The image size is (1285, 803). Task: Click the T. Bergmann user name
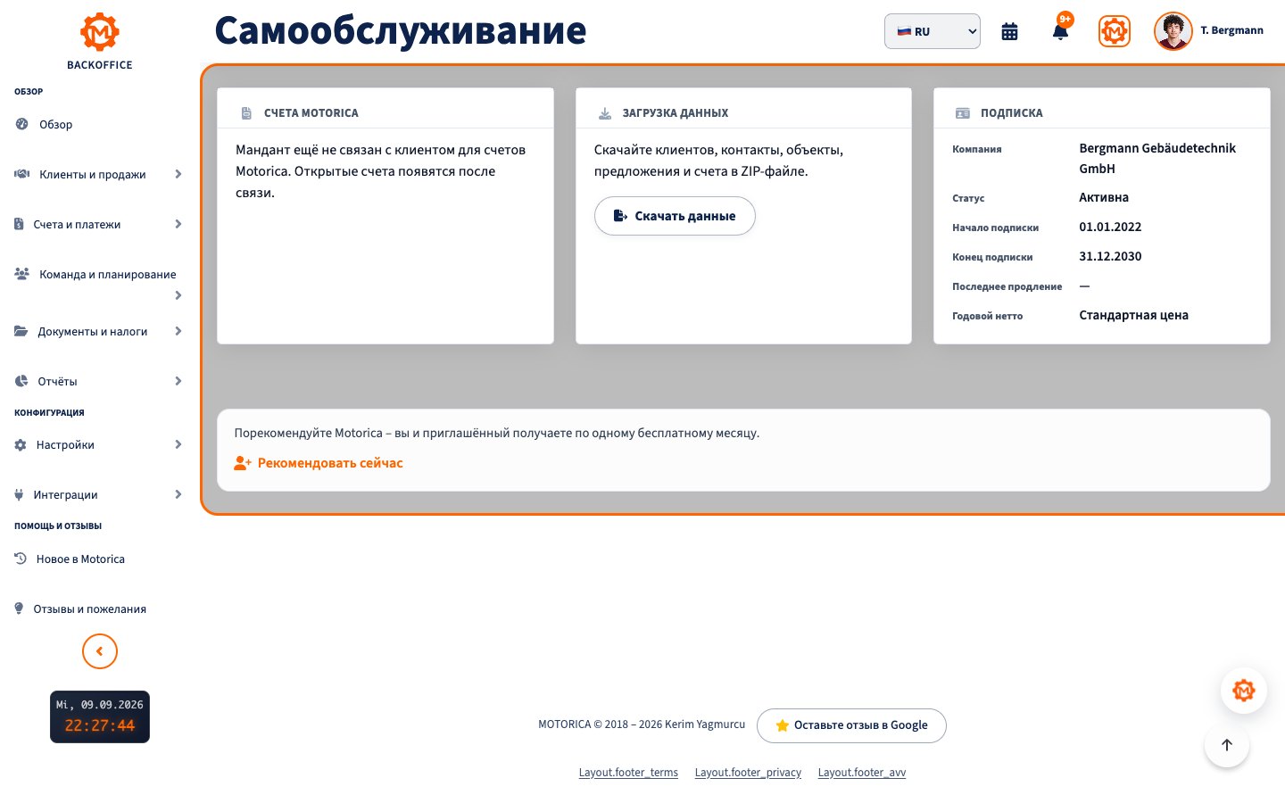pyautogui.click(x=1231, y=30)
